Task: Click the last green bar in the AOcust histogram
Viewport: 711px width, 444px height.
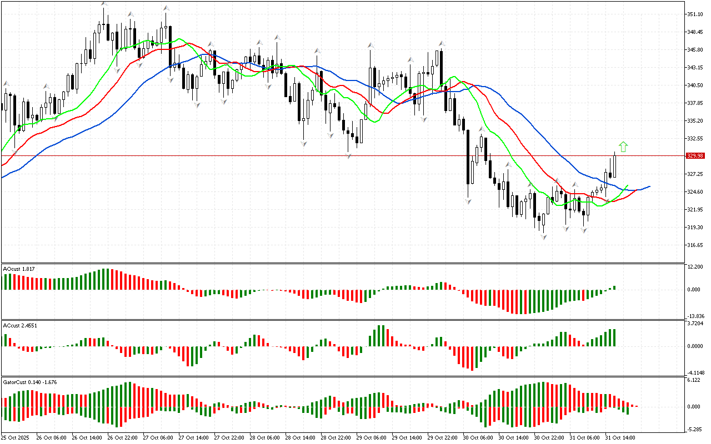Action: coord(615,287)
